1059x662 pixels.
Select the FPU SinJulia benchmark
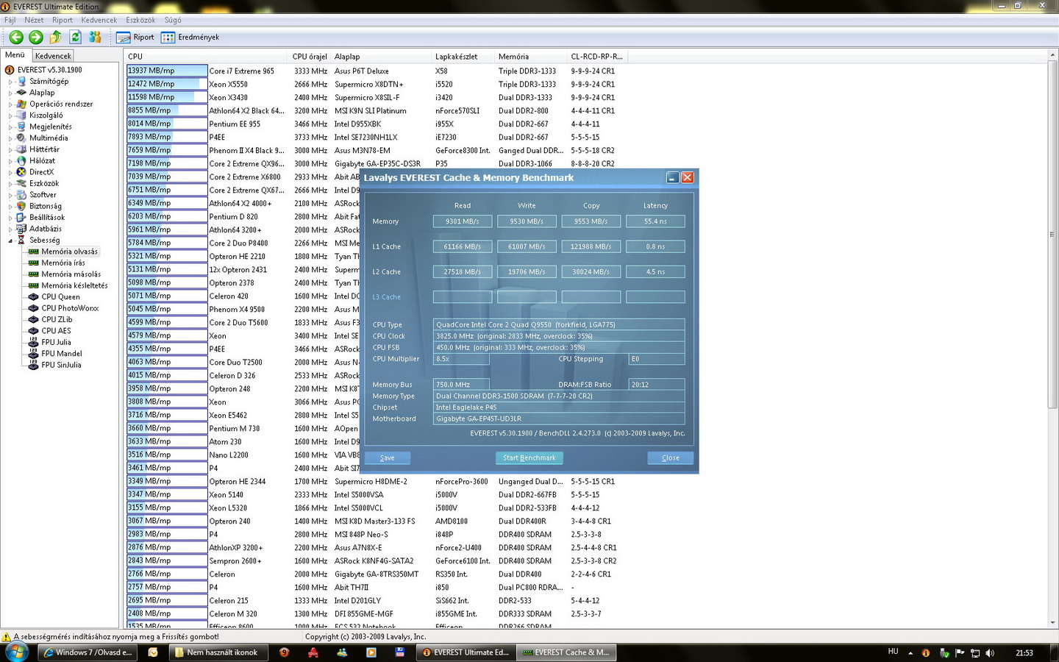pos(61,365)
